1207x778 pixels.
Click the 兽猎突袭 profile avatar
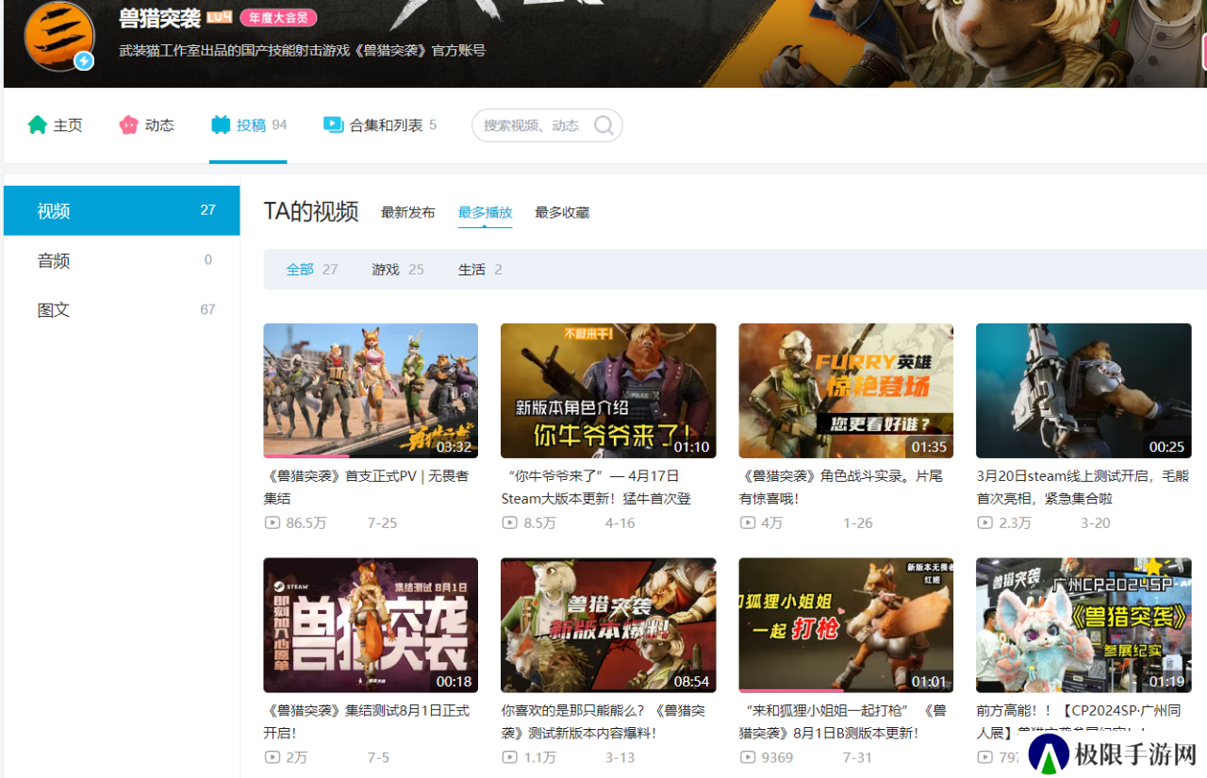click(59, 36)
